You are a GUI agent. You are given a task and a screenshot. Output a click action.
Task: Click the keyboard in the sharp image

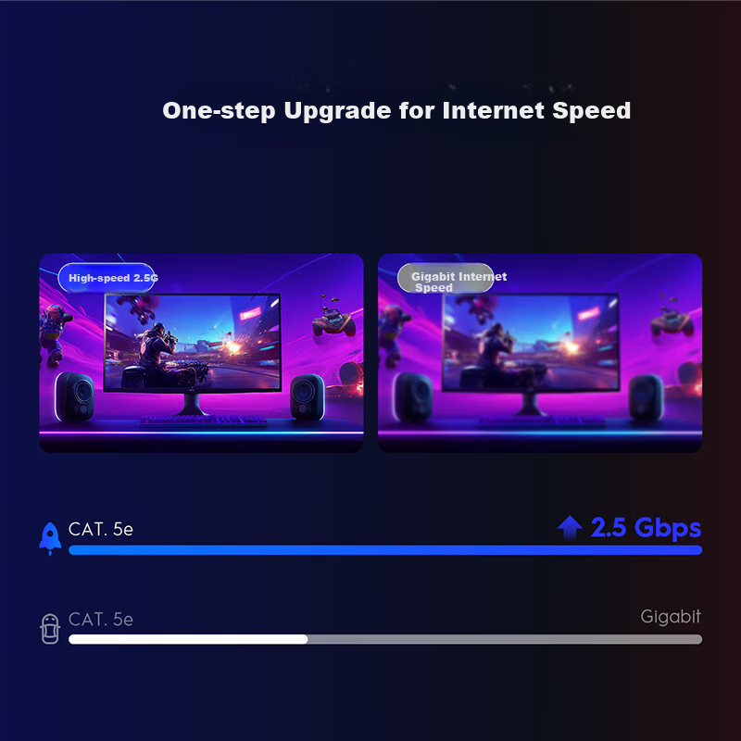203,421
